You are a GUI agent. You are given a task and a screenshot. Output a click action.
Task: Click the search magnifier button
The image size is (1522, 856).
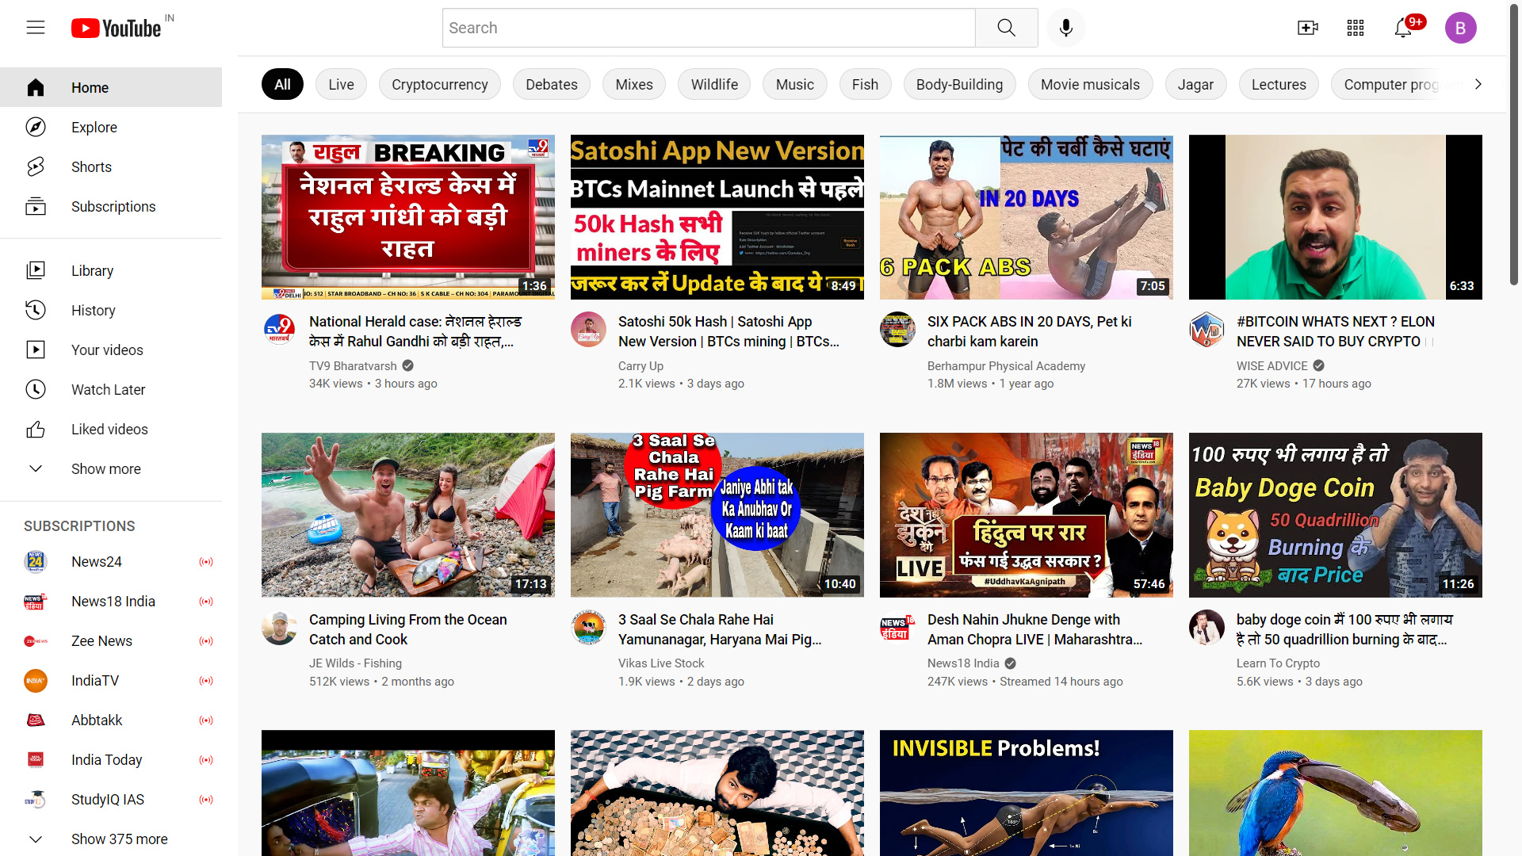click(1007, 28)
